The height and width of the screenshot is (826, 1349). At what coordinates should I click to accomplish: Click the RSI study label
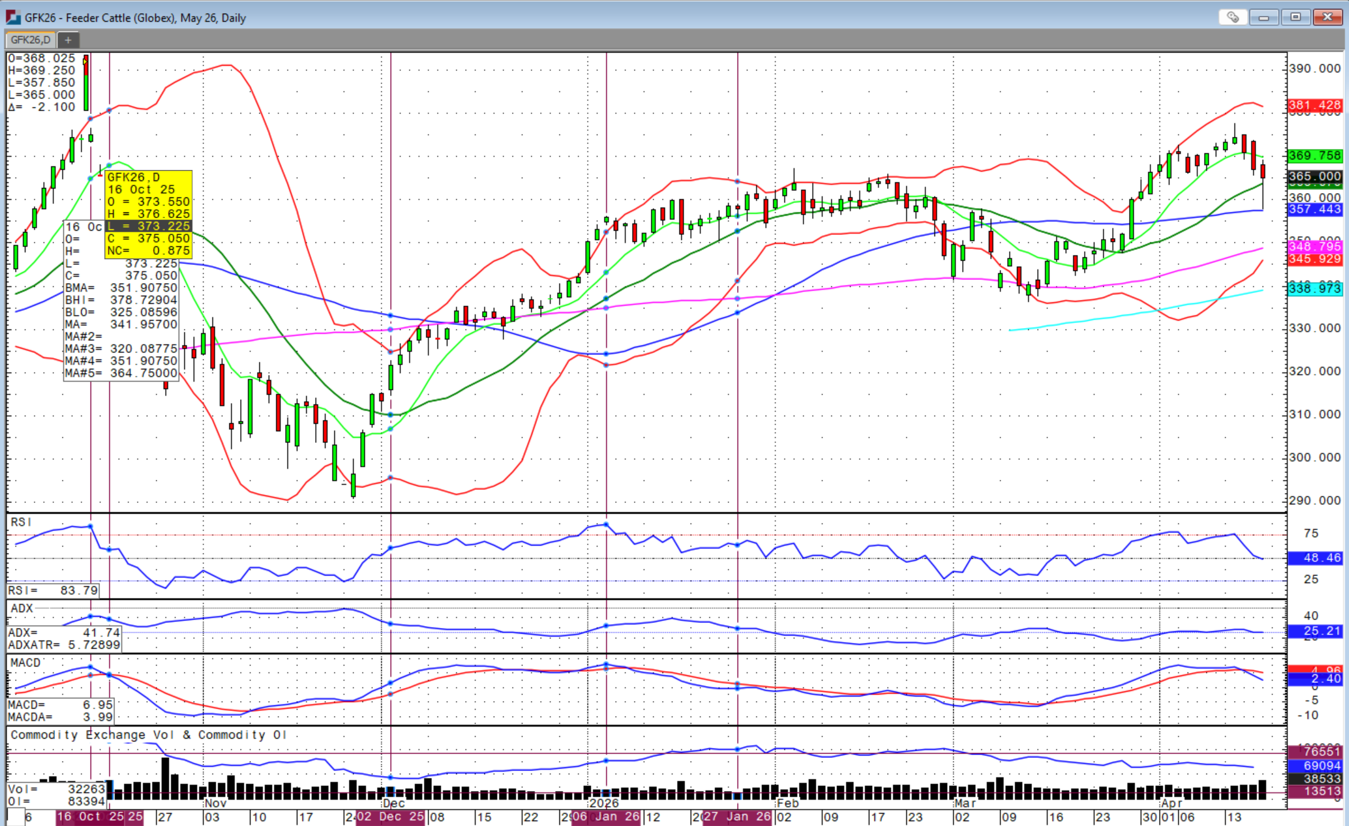click(x=21, y=522)
